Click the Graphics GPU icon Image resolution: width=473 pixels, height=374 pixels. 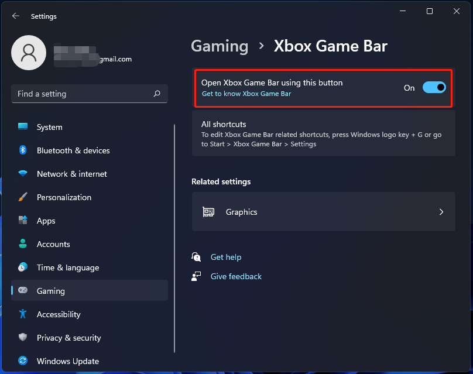click(x=208, y=212)
